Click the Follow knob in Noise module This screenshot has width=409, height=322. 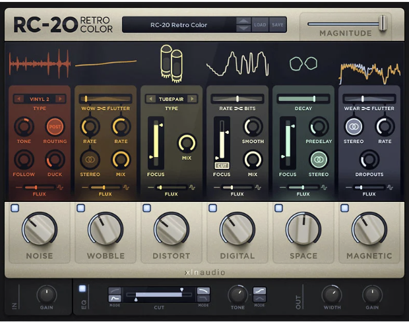tap(24, 160)
